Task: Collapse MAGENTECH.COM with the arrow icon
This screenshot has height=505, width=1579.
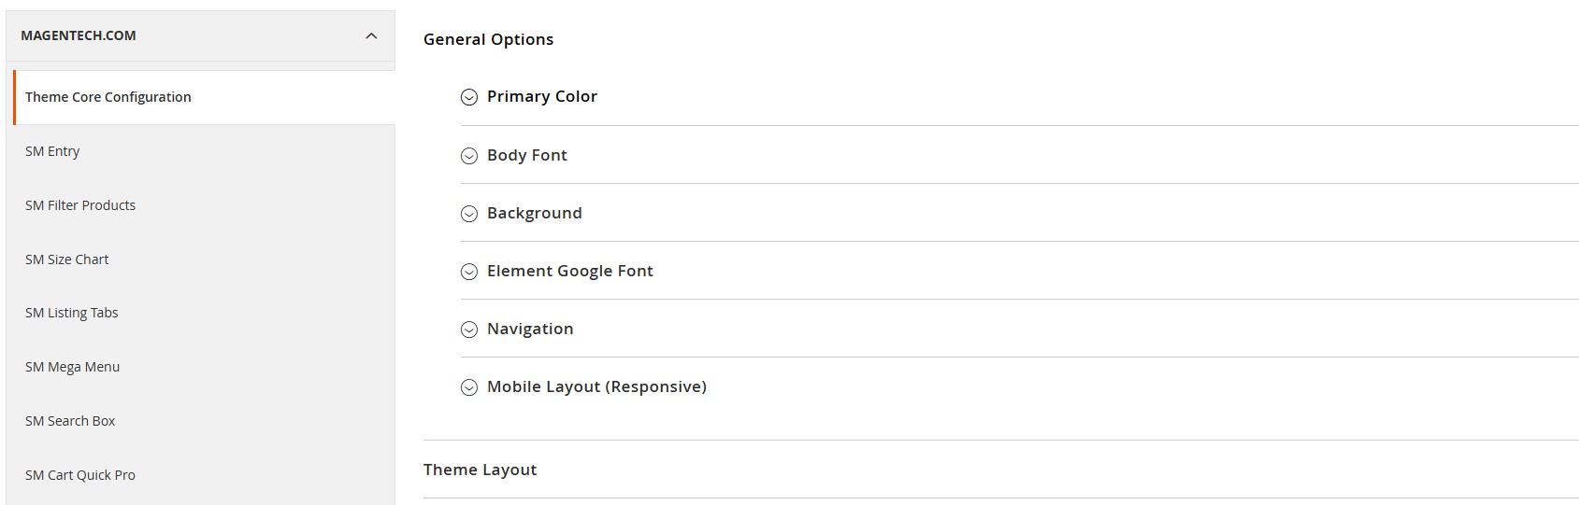Action: pyautogui.click(x=371, y=36)
